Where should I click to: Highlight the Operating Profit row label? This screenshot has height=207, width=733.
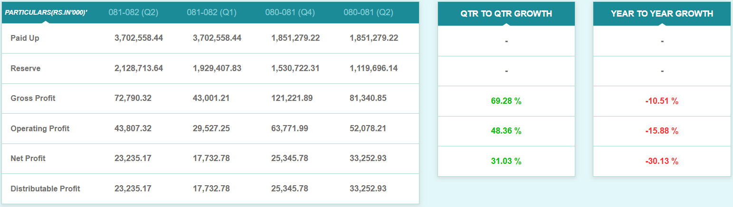click(x=40, y=128)
